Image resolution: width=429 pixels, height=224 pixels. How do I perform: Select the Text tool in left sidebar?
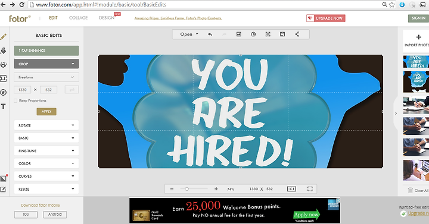coord(4,106)
